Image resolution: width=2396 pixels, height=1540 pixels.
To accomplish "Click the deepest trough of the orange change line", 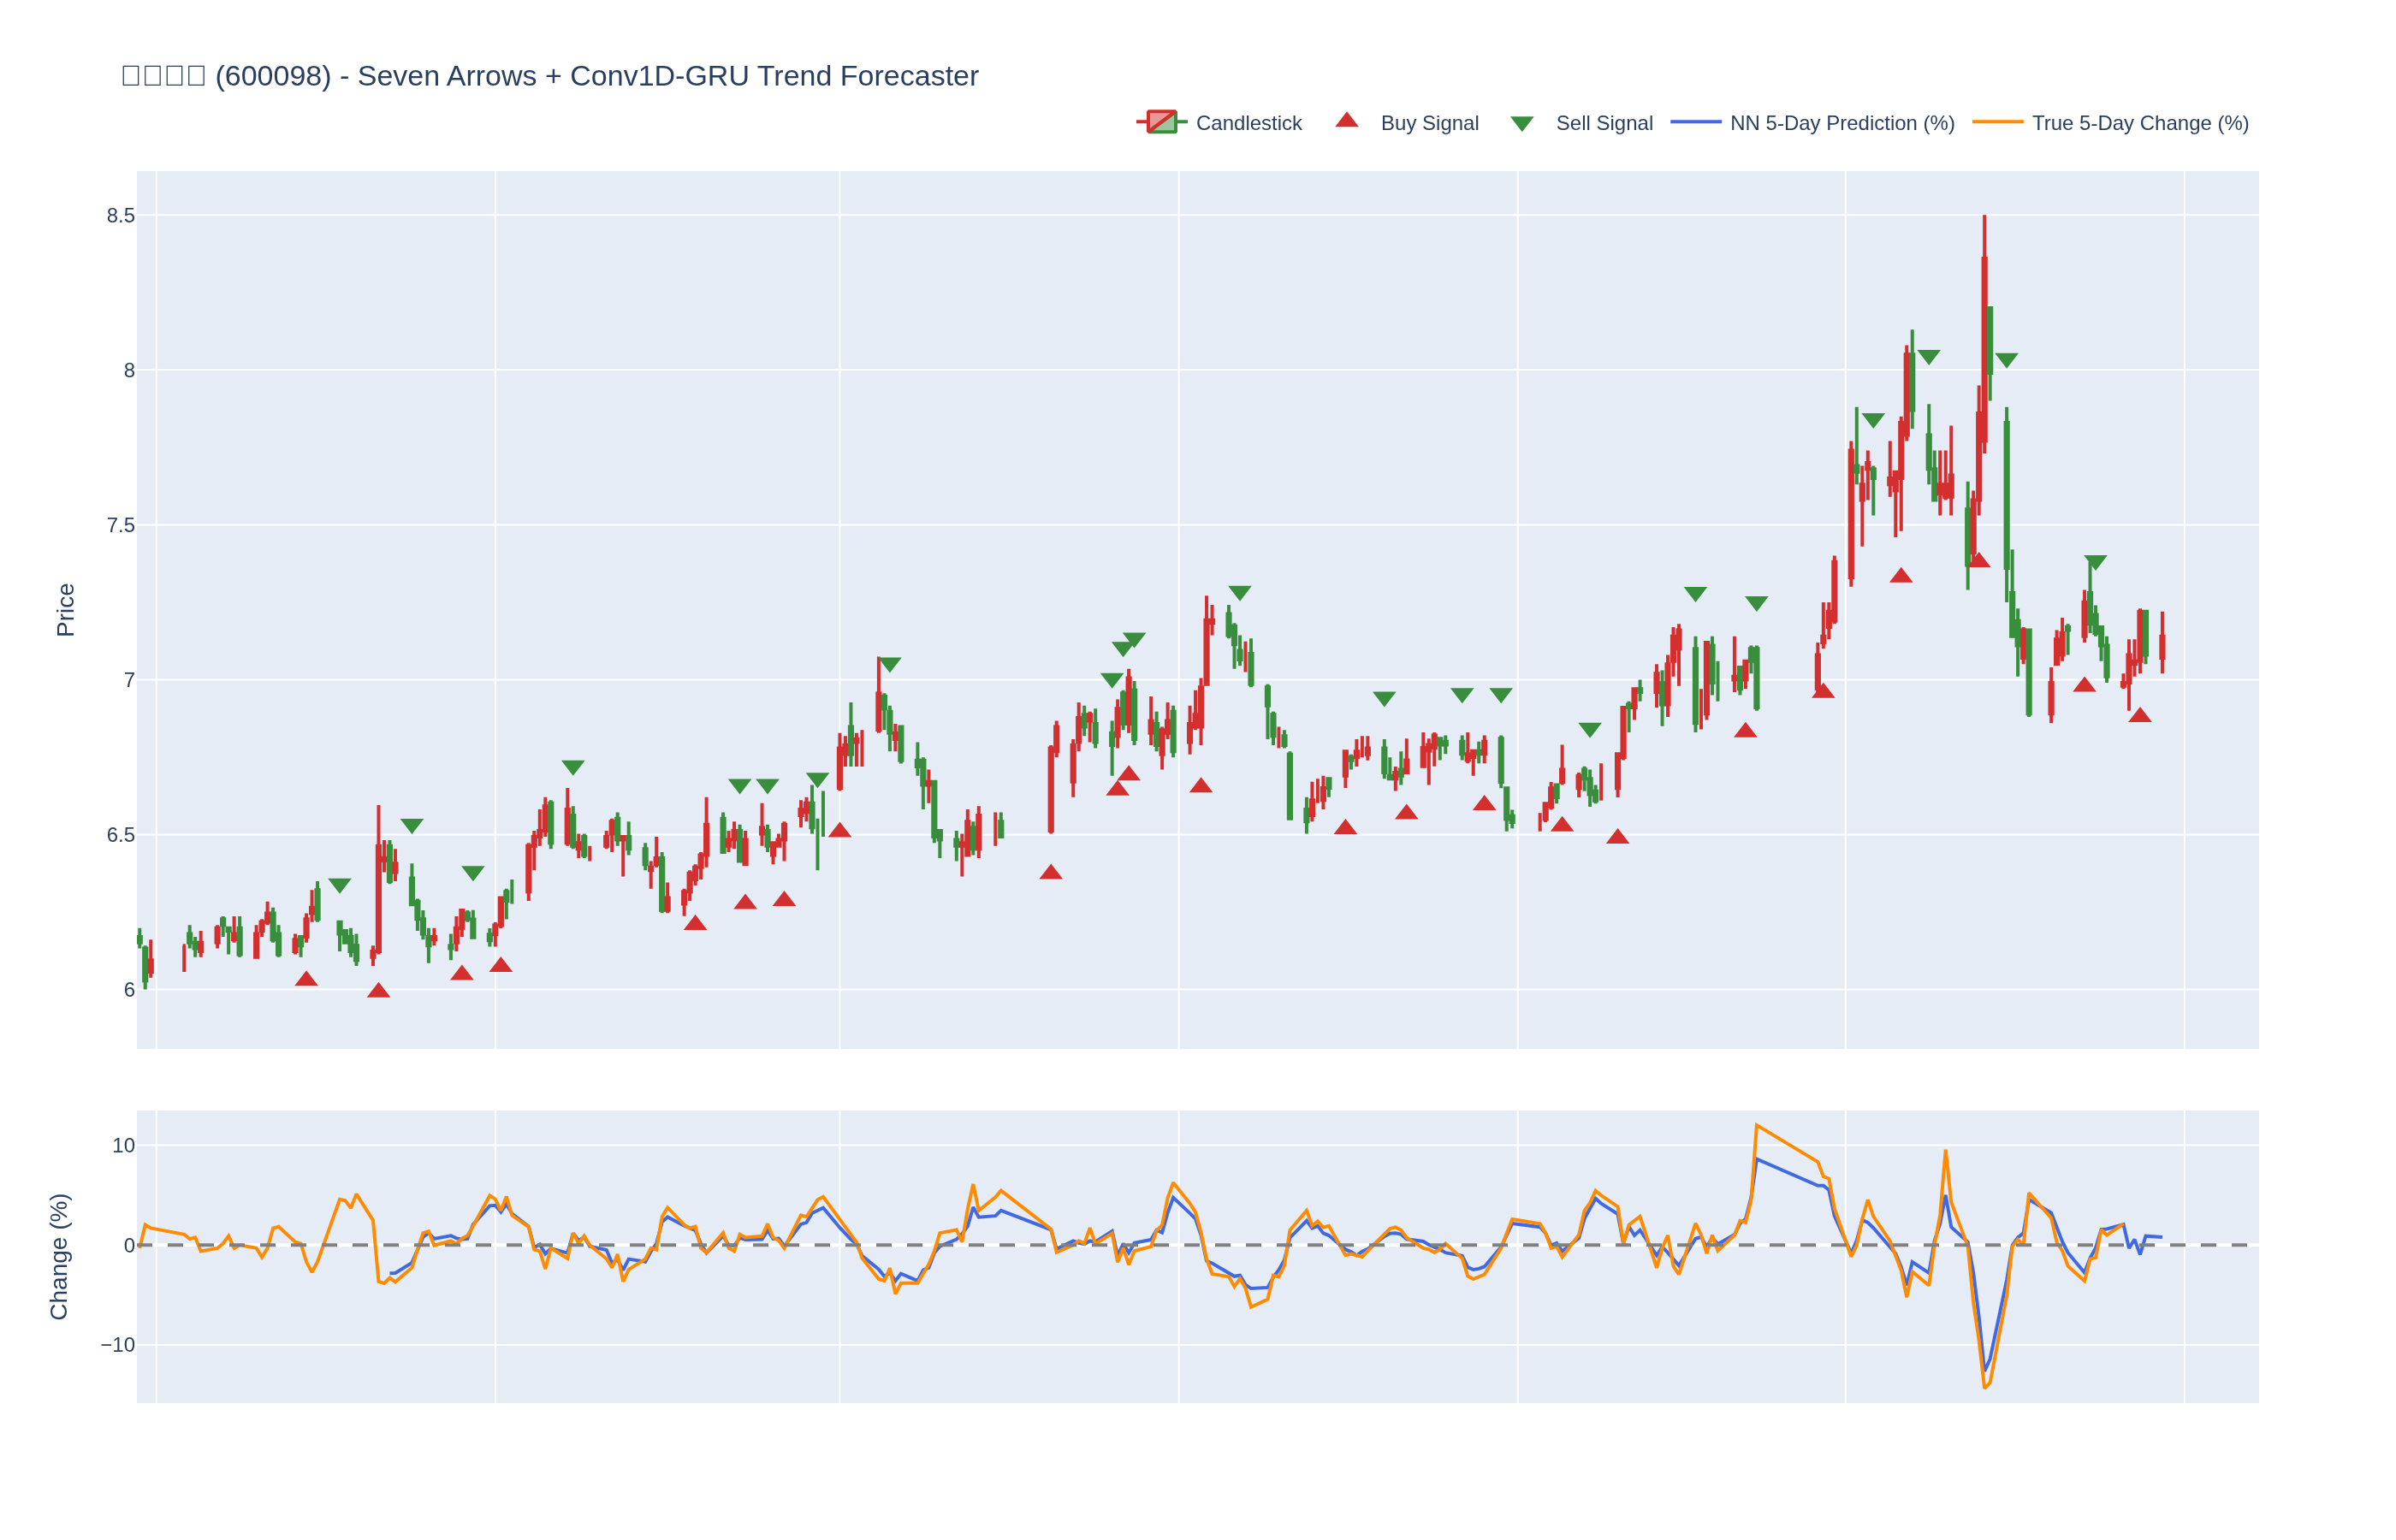I will pyautogui.click(x=1985, y=1387).
